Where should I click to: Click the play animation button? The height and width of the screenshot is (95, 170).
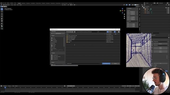72,86
